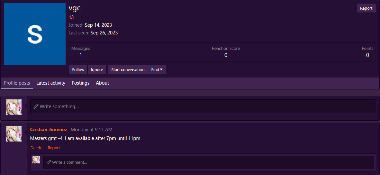Select the About tab
The height and width of the screenshot is (175, 380).
pyautogui.click(x=102, y=83)
